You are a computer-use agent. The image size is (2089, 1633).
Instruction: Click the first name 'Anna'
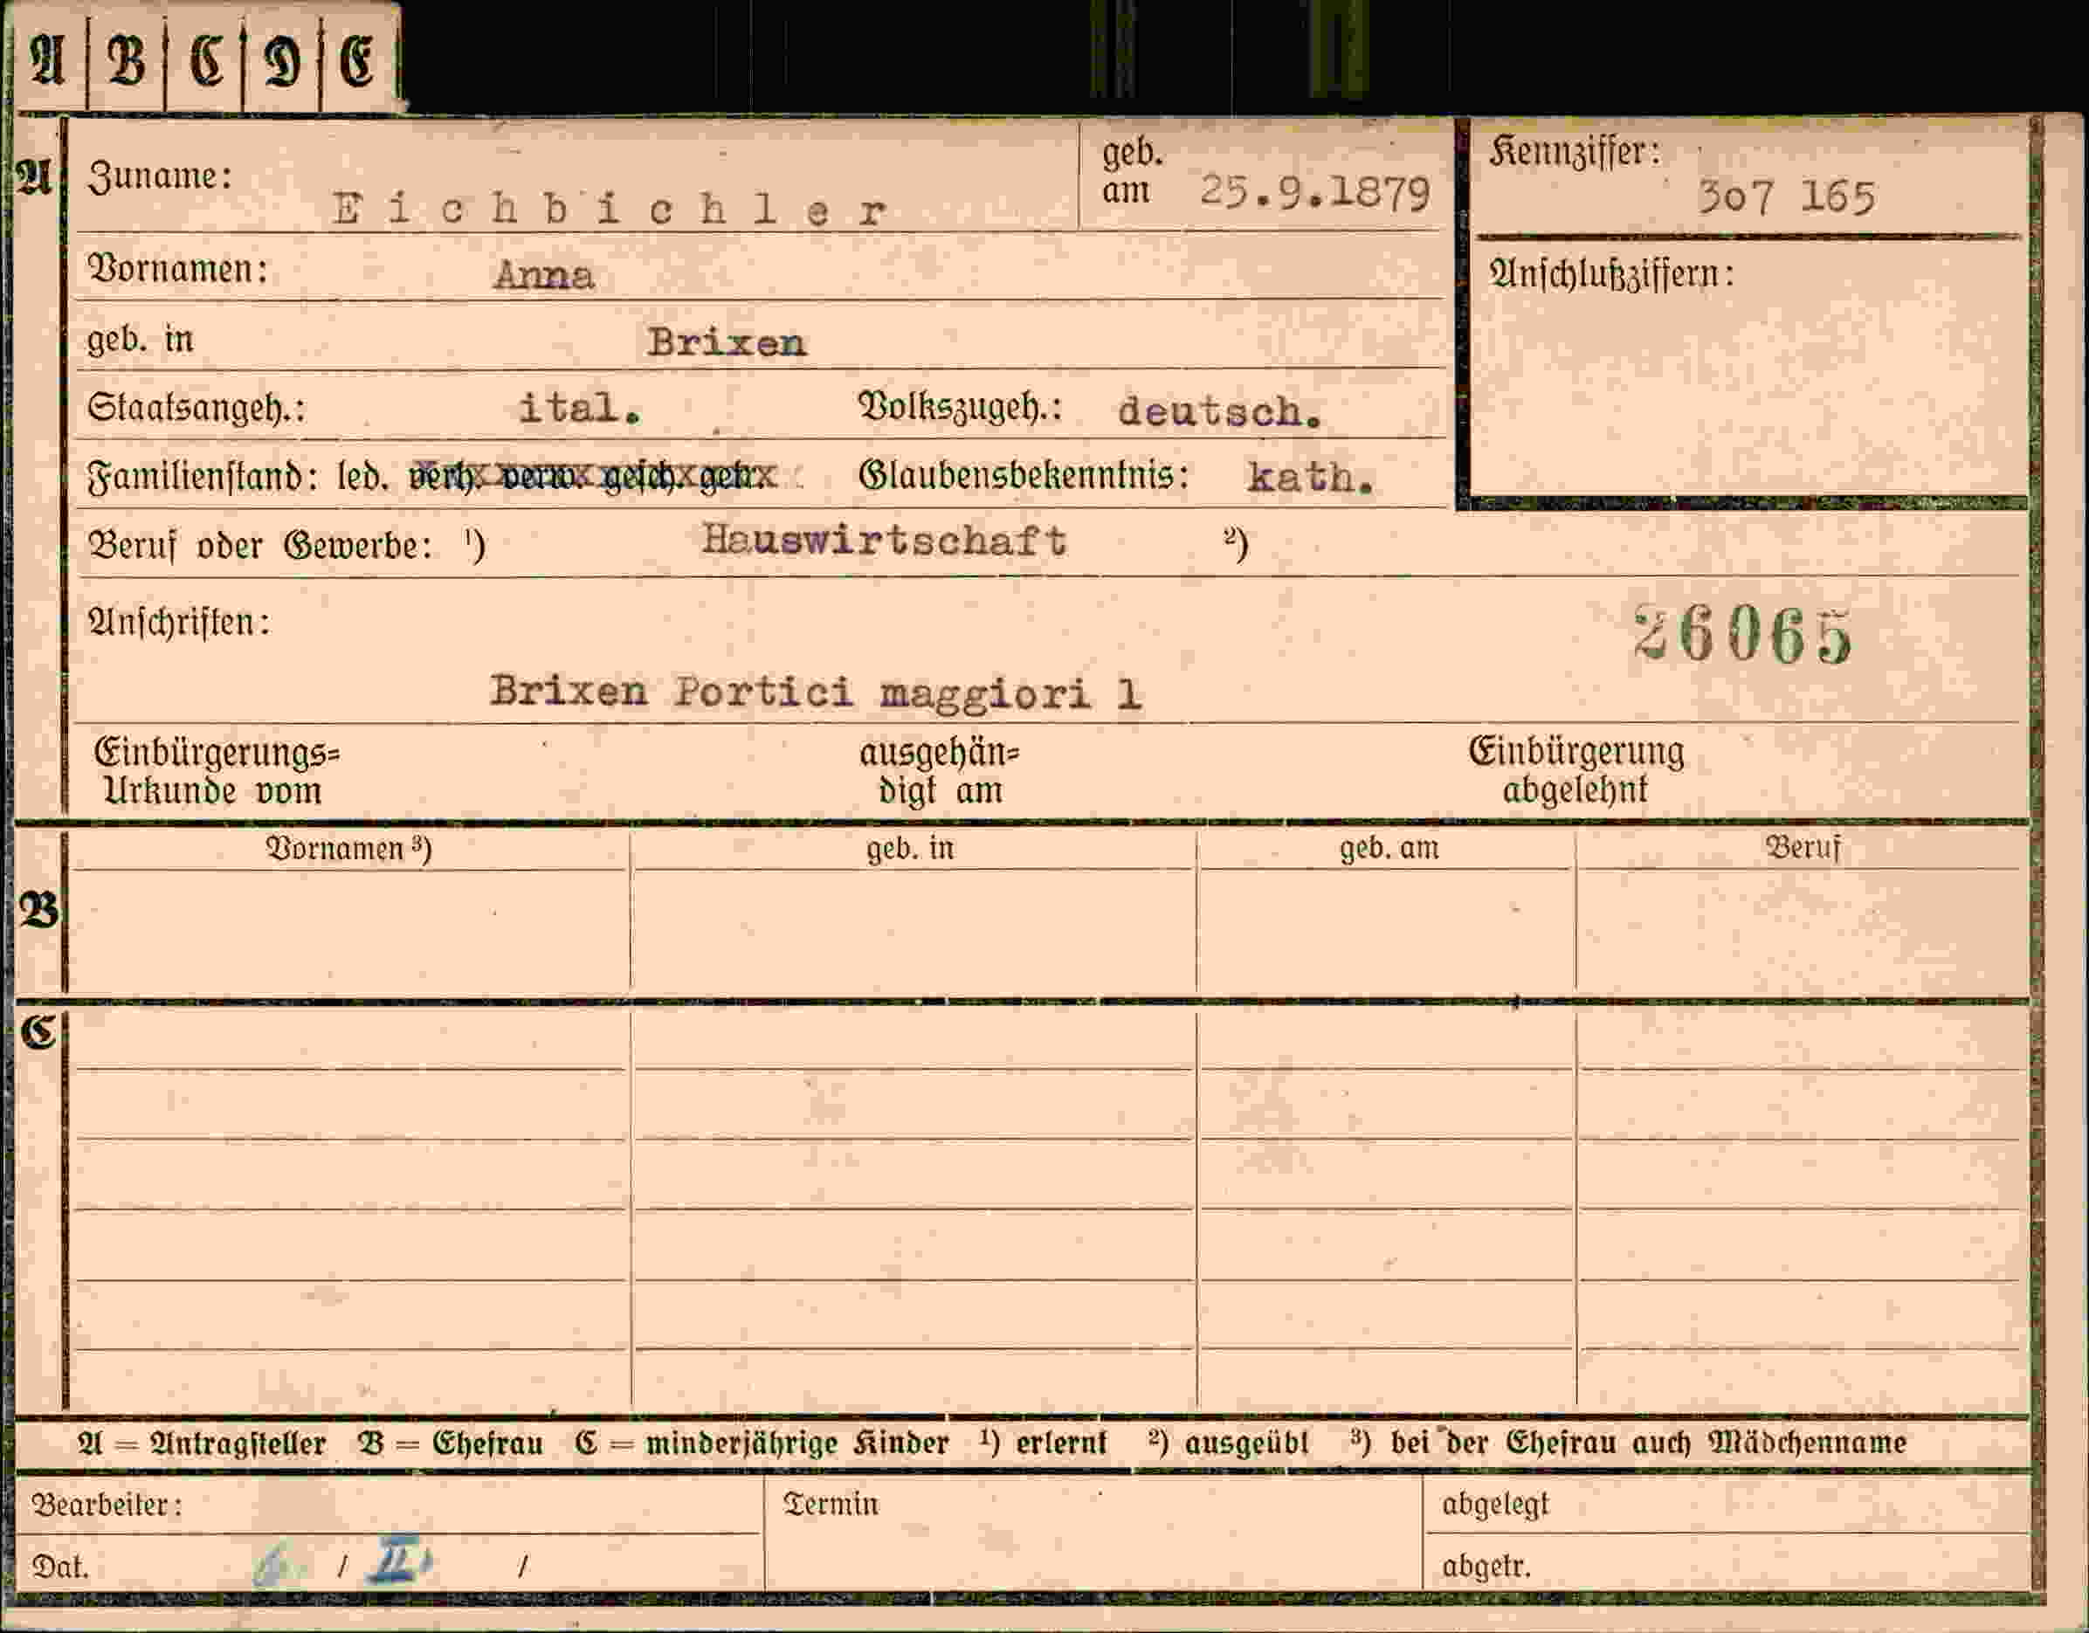pyautogui.click(x=544, y=276)
